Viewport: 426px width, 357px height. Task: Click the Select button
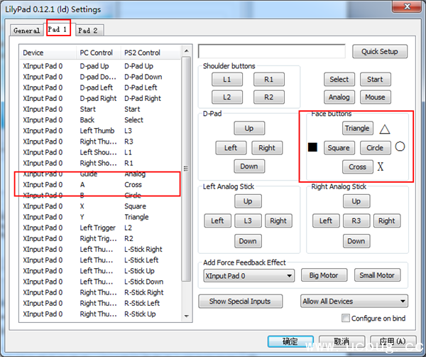pyautogui.click(x=339, y=80)
